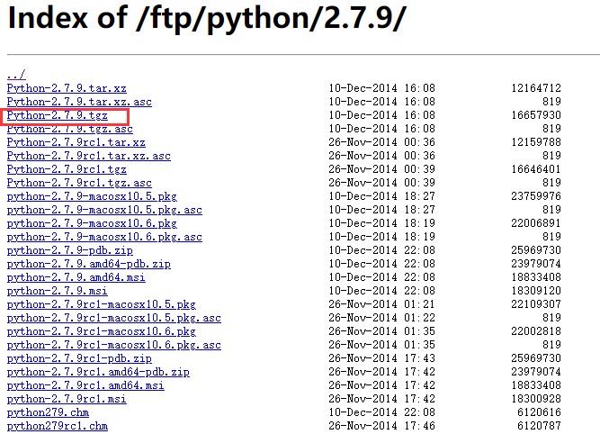This screenshot has height=434, width=600.
Task: Select file size 18300928
Action: tap(536, 399)
